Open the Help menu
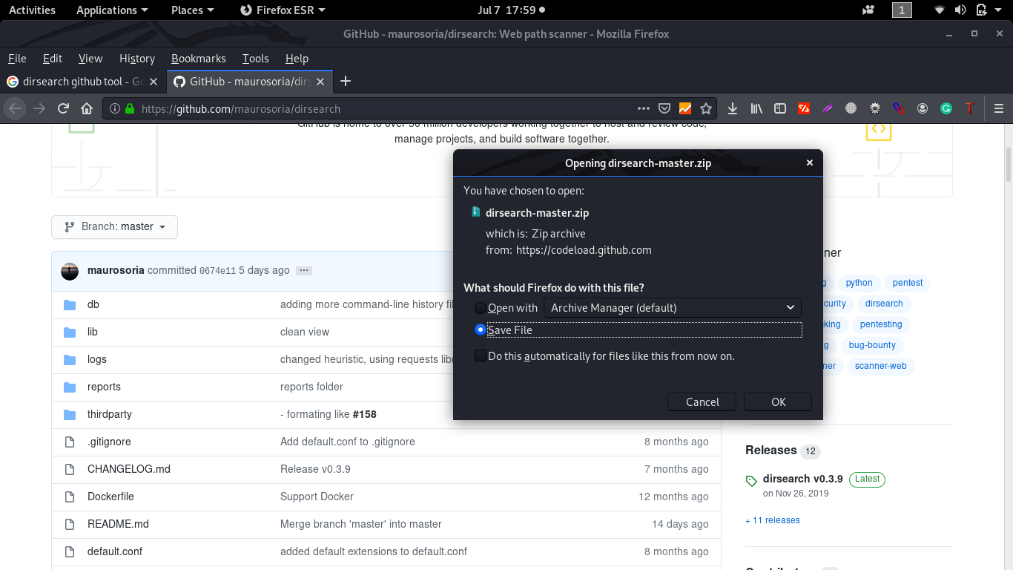Image resolution: width=1013 pixels, height=570 pixels. pos(297,59)
